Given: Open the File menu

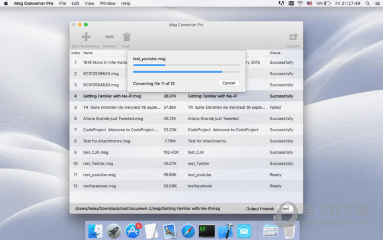Looking at the screenshot, I should [x=62, y=4].
